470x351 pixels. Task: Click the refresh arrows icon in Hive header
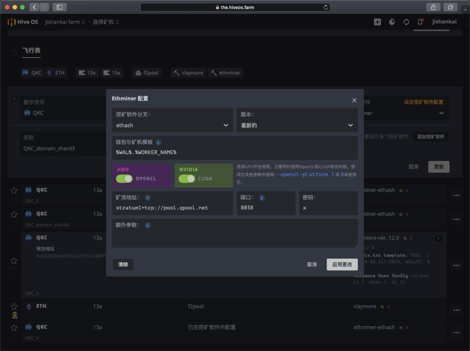pyautogui.click(x=406, y=22)
